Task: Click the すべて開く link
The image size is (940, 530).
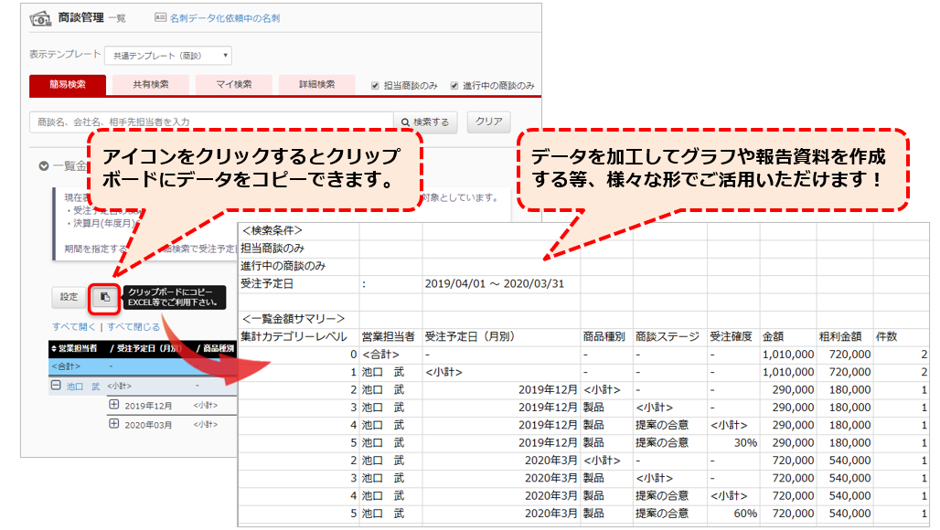Action: pyautogui.click(x=74, y=325)
